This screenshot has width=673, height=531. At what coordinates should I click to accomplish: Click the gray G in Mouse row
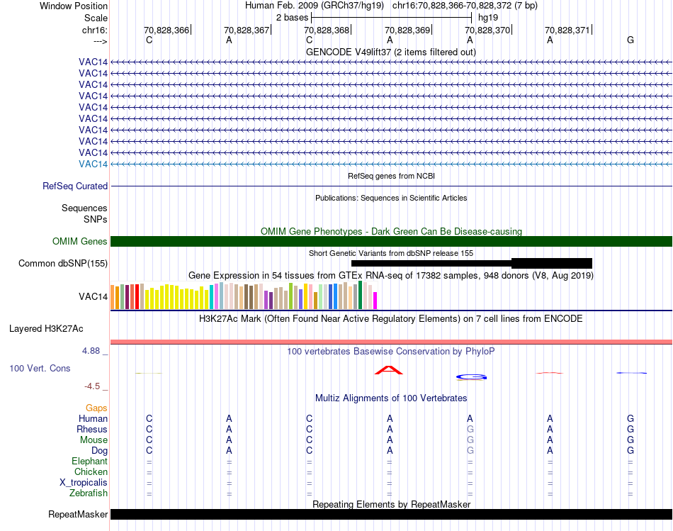[470, 440]
